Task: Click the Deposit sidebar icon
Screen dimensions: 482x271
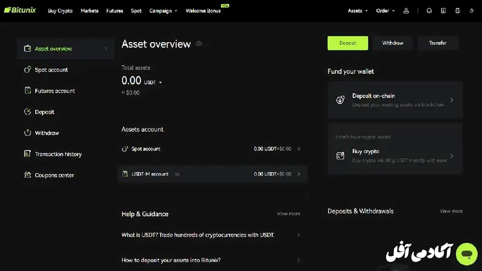Action: pos(27,112)
